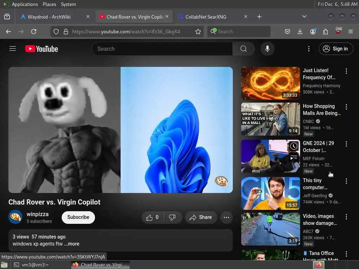Open Firefox account avatar icon
The height and width of the screenshot is (269, 359).
tap(313, 32)
